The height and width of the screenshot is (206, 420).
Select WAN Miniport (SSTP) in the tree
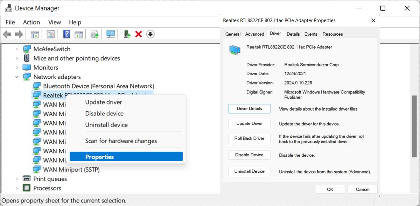pos(71,169)
